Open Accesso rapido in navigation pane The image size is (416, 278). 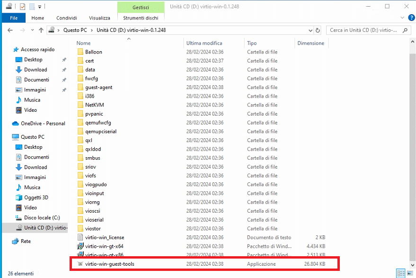34,49
